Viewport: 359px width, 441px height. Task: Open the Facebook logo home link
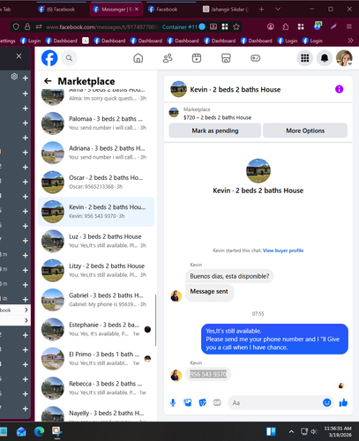point(49,58)
